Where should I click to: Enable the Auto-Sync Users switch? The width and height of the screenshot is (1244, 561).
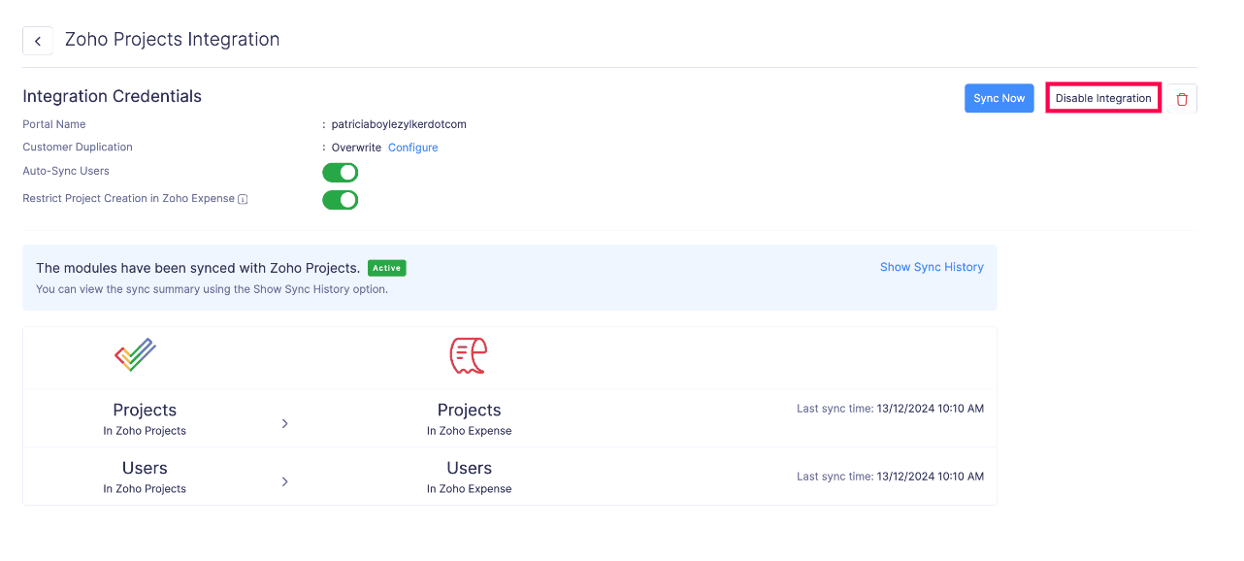(340, 172)
